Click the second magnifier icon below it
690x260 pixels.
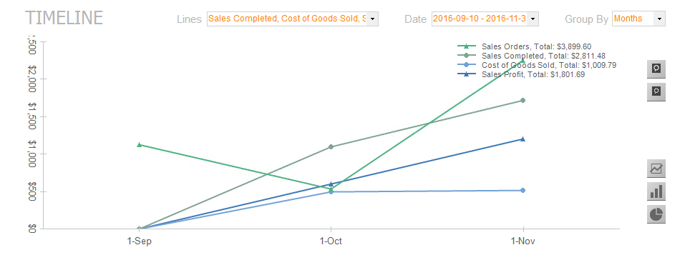pos(656,91)
